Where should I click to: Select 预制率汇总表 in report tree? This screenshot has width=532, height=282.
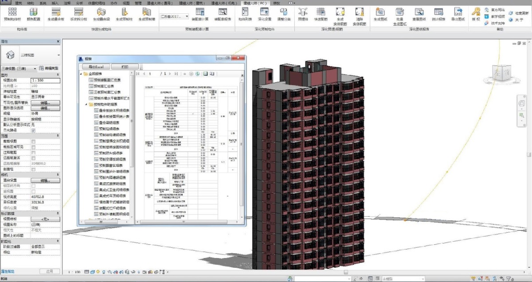[103, 86]
